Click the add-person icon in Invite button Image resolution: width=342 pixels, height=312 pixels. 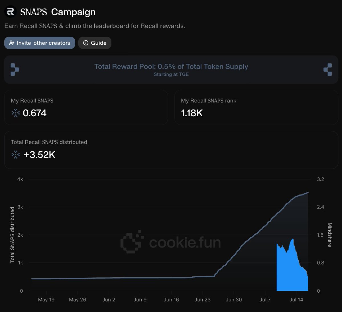[12, 43]
